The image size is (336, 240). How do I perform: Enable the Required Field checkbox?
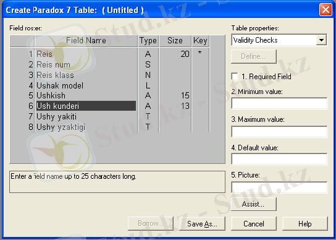pos(235,77)
